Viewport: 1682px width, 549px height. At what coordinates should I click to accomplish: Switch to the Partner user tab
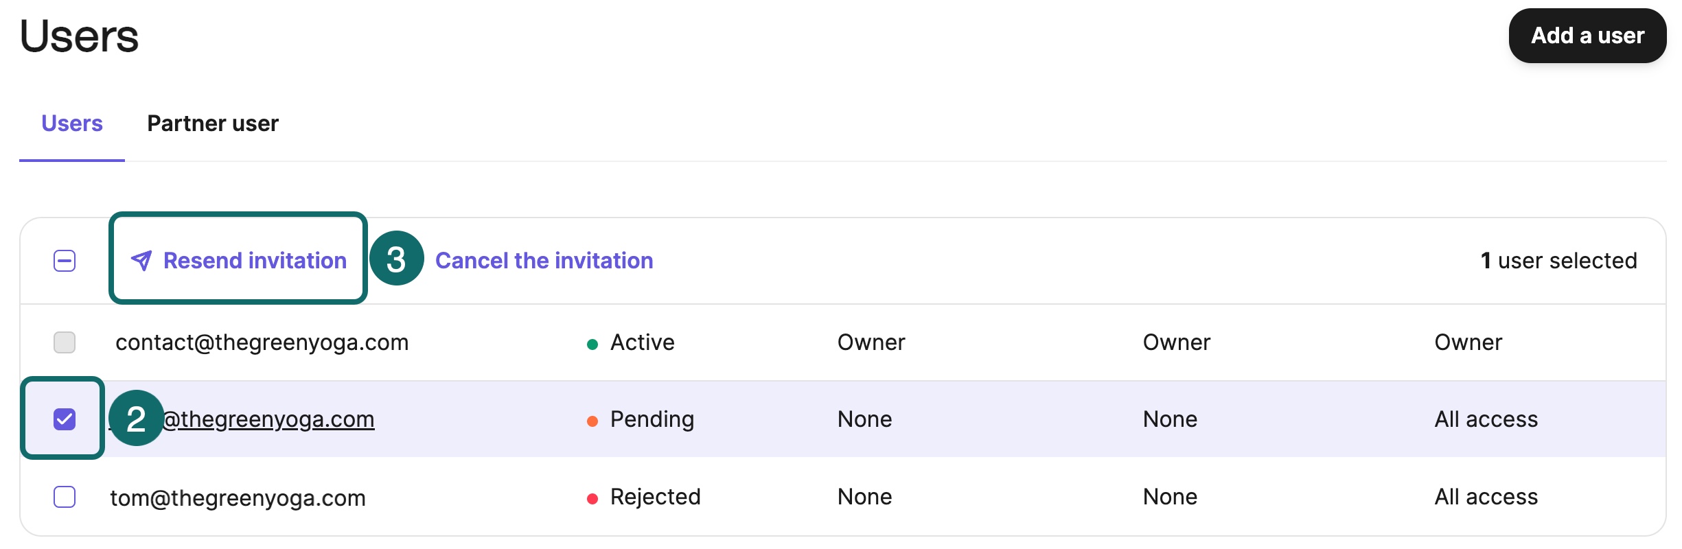coord(213,124)
